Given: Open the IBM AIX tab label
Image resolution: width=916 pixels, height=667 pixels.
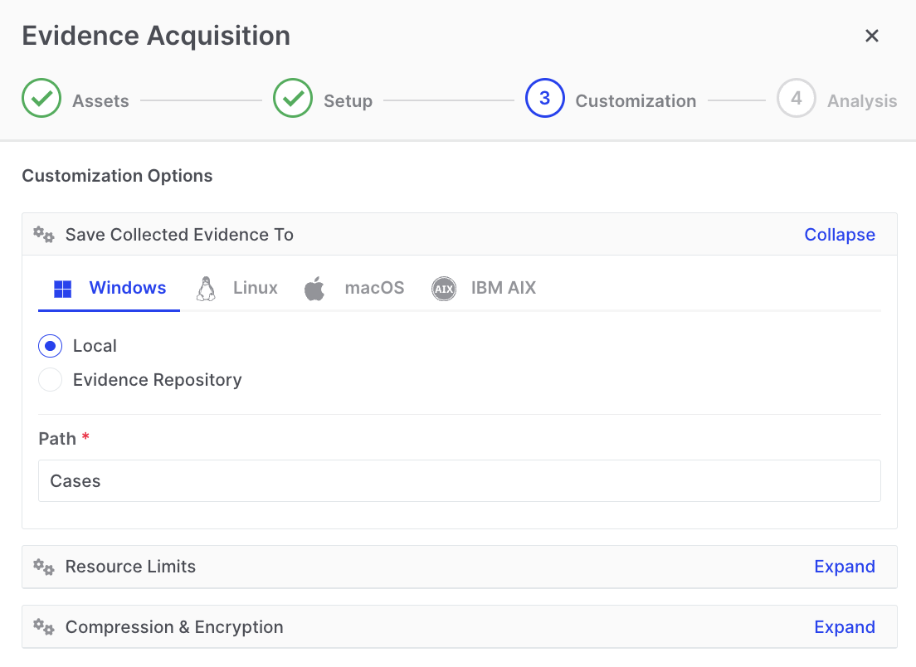Looking at the screenshot, I should coord(503,288).
